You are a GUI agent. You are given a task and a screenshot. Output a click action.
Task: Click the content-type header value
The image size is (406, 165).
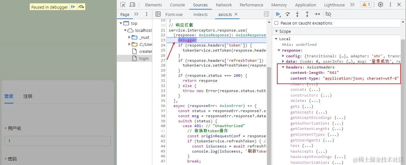click(361, 78)
